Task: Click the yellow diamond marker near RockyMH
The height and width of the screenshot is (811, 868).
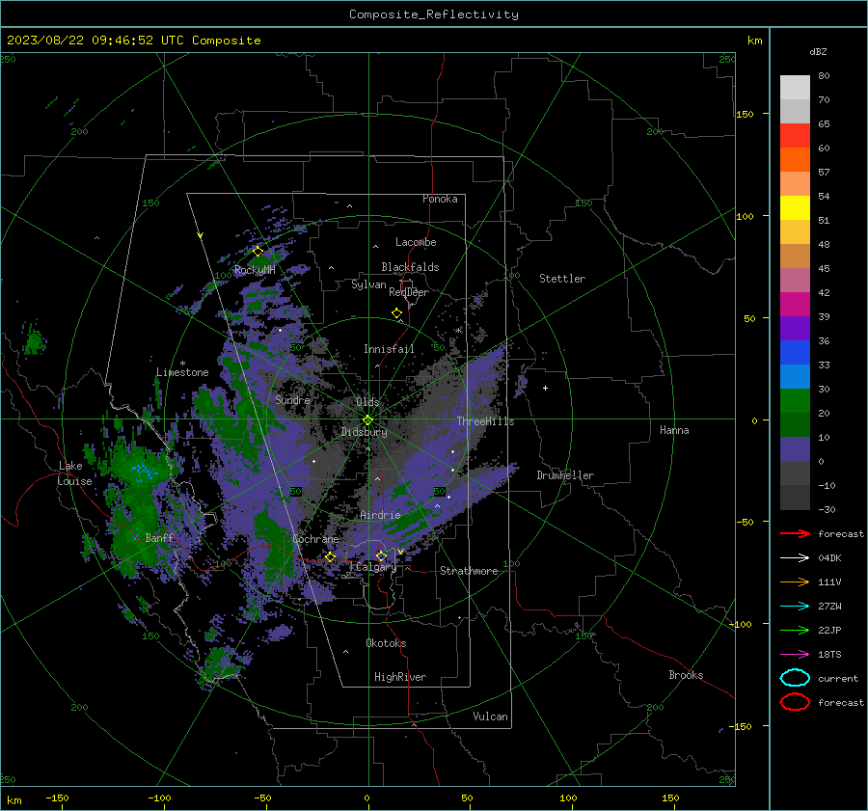Action: point(258,252)
